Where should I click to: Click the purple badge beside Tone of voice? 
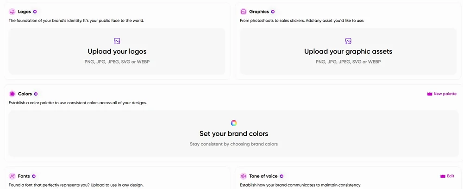282,176
